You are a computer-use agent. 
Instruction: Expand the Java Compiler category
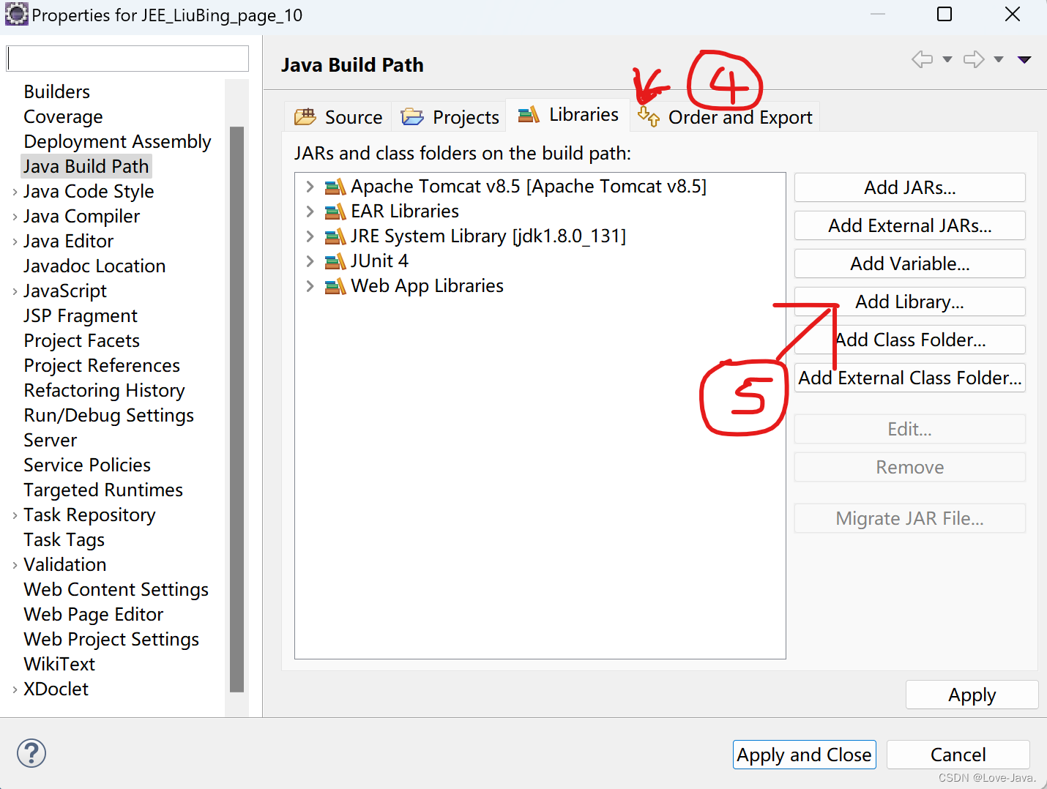point(15,217)
